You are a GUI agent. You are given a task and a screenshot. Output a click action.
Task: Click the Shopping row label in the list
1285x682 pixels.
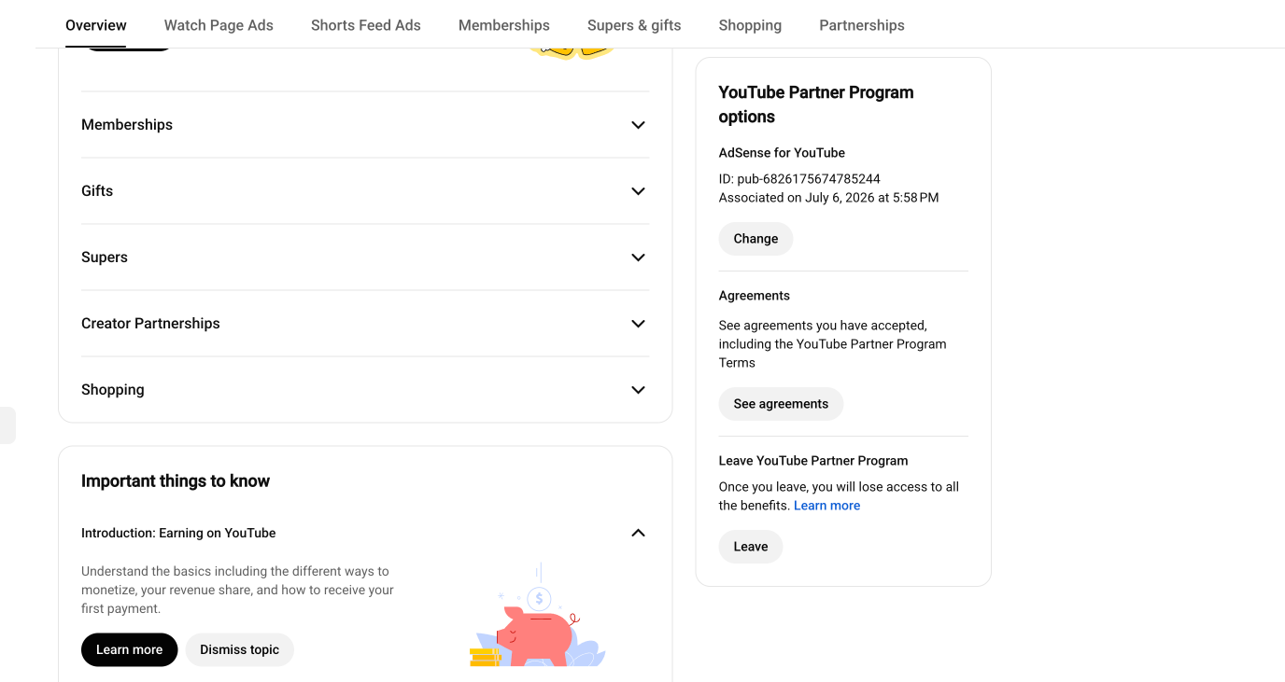pos(113,390)
